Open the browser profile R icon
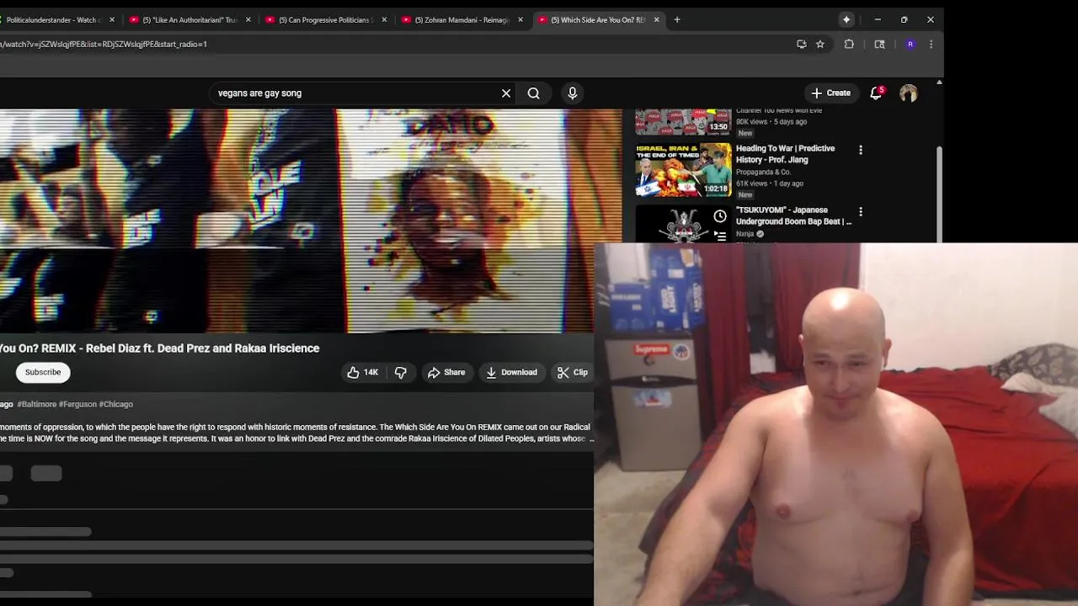1078x606 pixels. 910,44
